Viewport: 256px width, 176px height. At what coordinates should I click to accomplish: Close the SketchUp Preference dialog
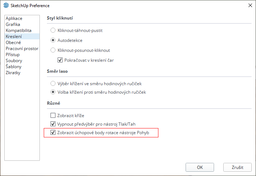(x=247, y=6)
